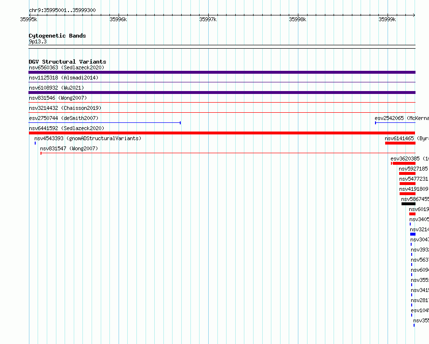Click the DGV Structural Variants track title

coord(67,62)
